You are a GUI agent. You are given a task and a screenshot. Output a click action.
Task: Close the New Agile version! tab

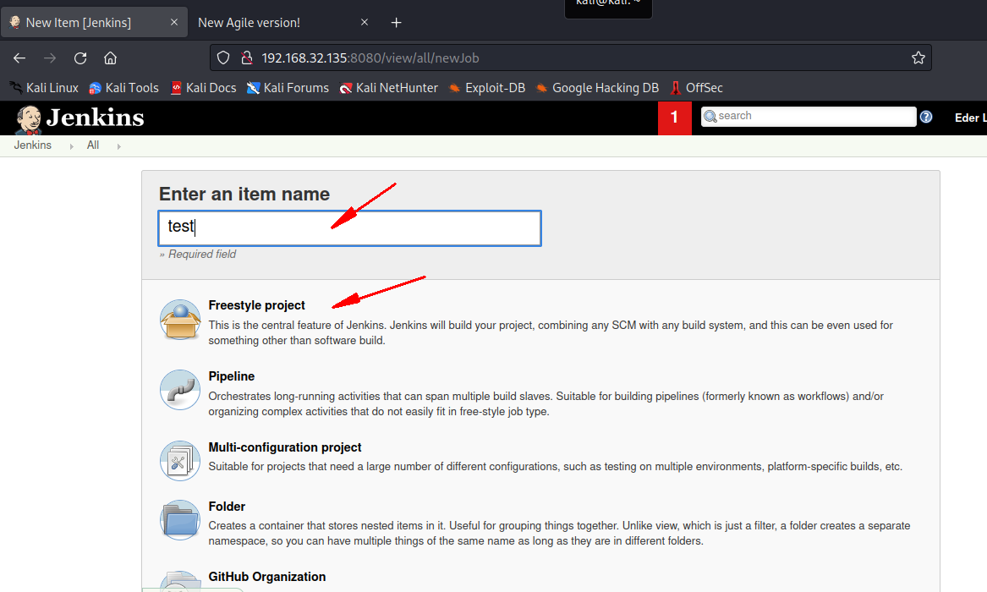[x=365, y=23]
